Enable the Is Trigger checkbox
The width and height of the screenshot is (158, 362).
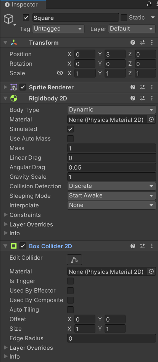pos(70,281)
